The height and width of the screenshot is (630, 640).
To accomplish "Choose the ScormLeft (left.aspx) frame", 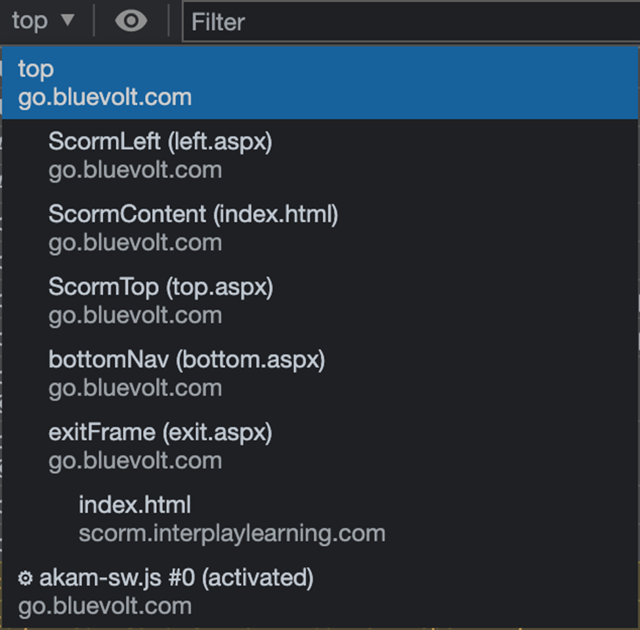I will 160,142.
